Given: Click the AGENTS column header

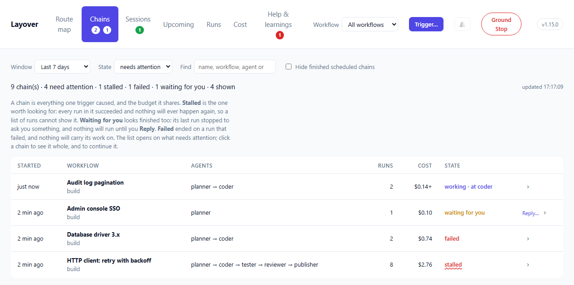Looking at the screenshot, I should click(202, 166).
